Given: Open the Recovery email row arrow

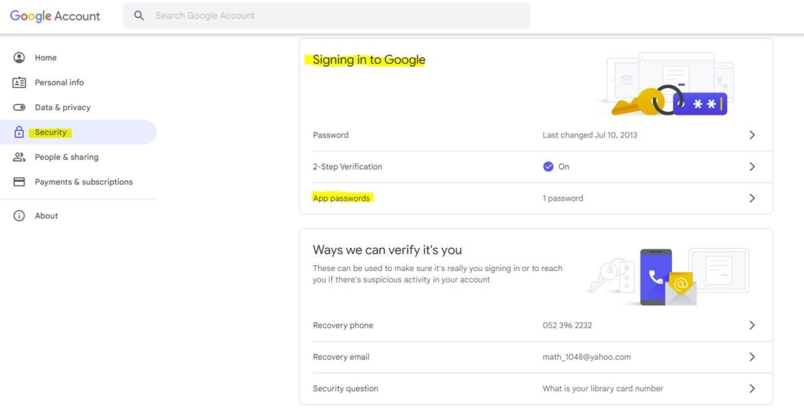Looking at the screenshot, I should 752,357.
